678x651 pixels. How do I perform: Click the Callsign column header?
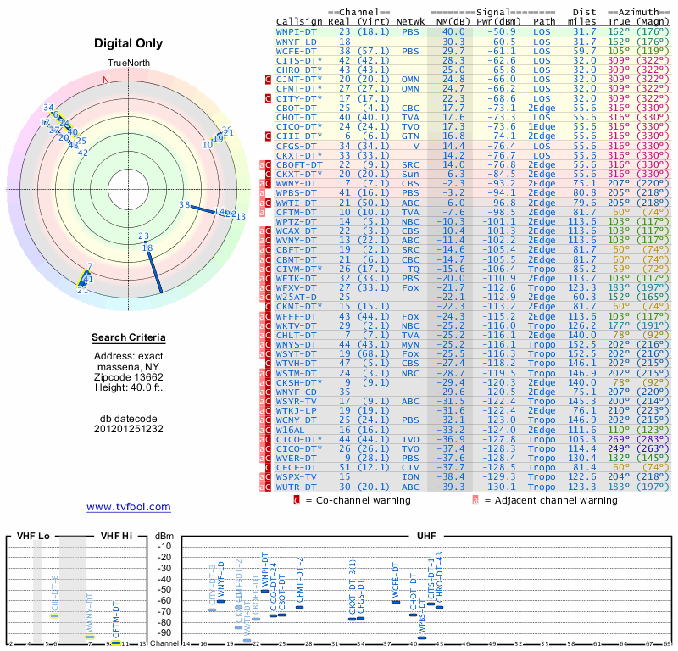[299, 20]
